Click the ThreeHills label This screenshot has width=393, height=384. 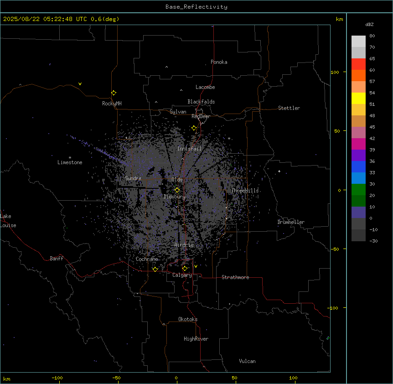point(245,191)
